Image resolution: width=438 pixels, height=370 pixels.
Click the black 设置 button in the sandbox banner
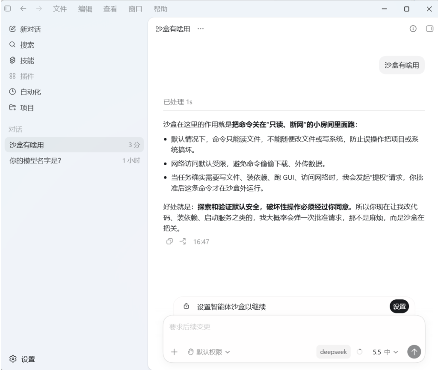click(x=399, y=306)
